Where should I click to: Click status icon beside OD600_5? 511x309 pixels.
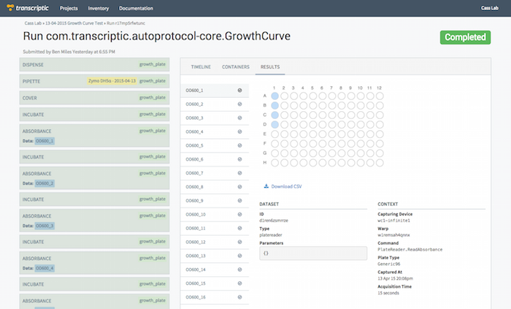pos(239,145)
